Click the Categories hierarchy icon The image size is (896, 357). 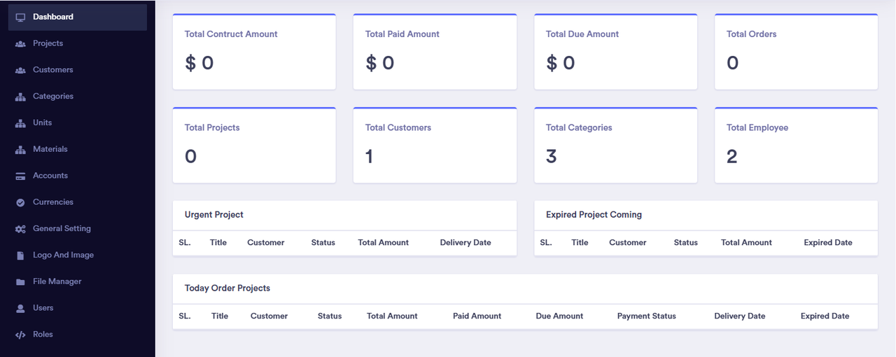20,97
